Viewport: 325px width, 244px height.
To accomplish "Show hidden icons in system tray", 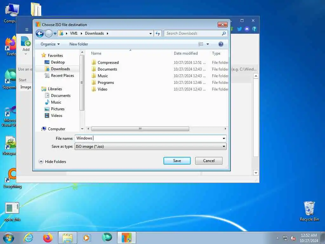I will click(x=277, y=238).
